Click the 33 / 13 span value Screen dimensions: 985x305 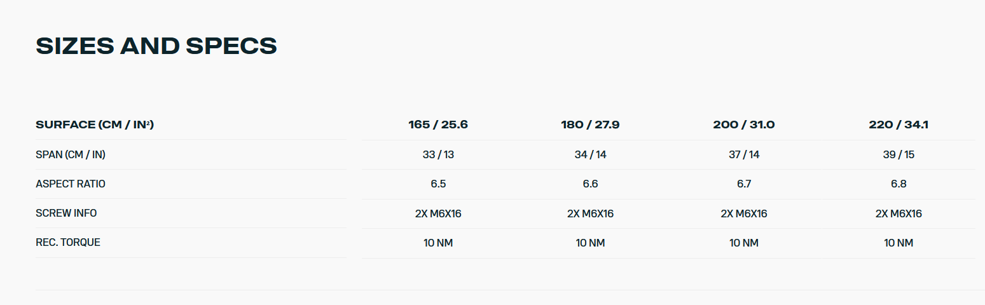point(438,154)
